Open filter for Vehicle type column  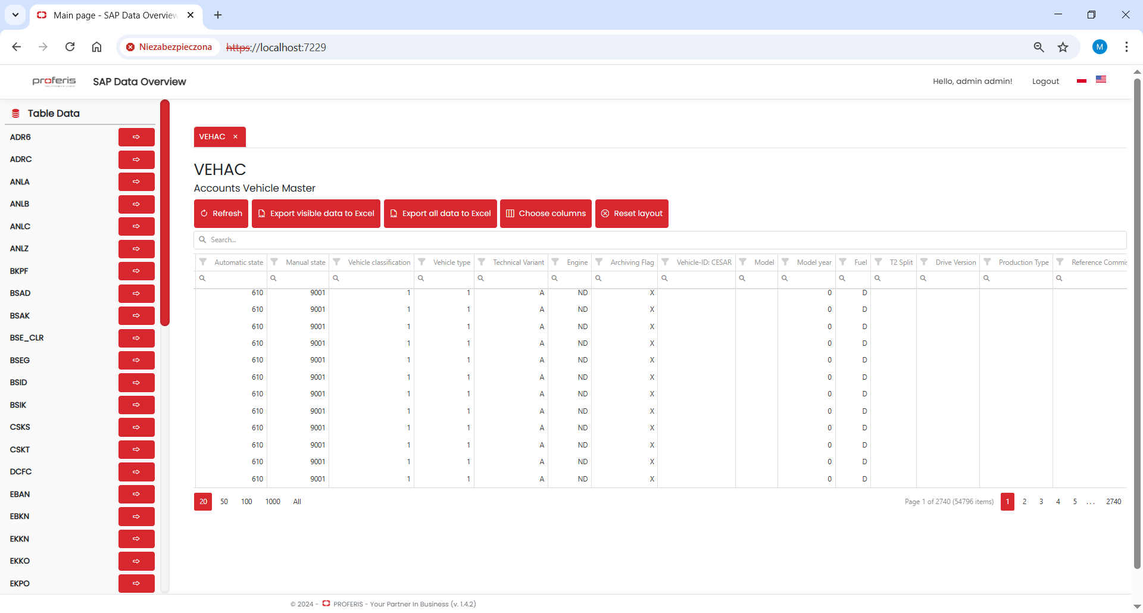pos(421,262)
